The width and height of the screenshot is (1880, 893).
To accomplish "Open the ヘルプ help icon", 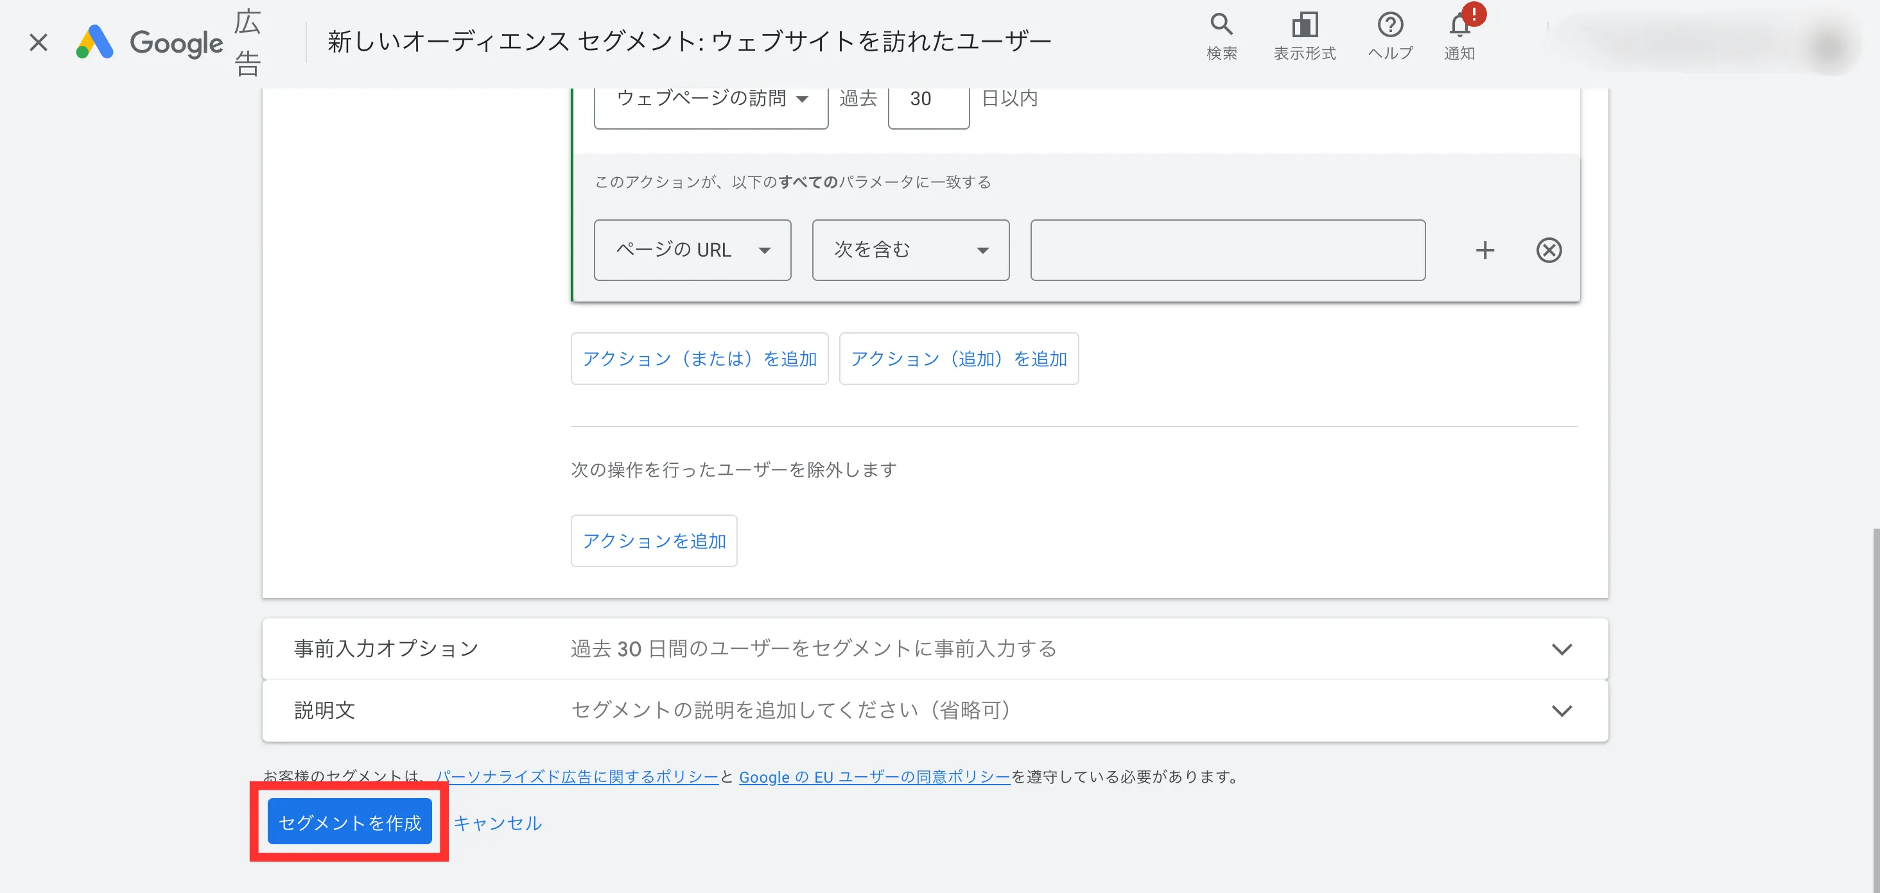I will 1389,26.
